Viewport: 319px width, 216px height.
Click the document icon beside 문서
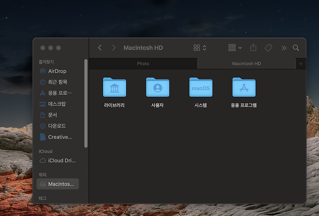tap(43, 115)
